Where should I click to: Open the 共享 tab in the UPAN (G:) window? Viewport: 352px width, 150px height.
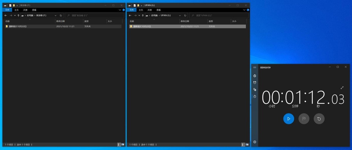(x=150, y=10)
